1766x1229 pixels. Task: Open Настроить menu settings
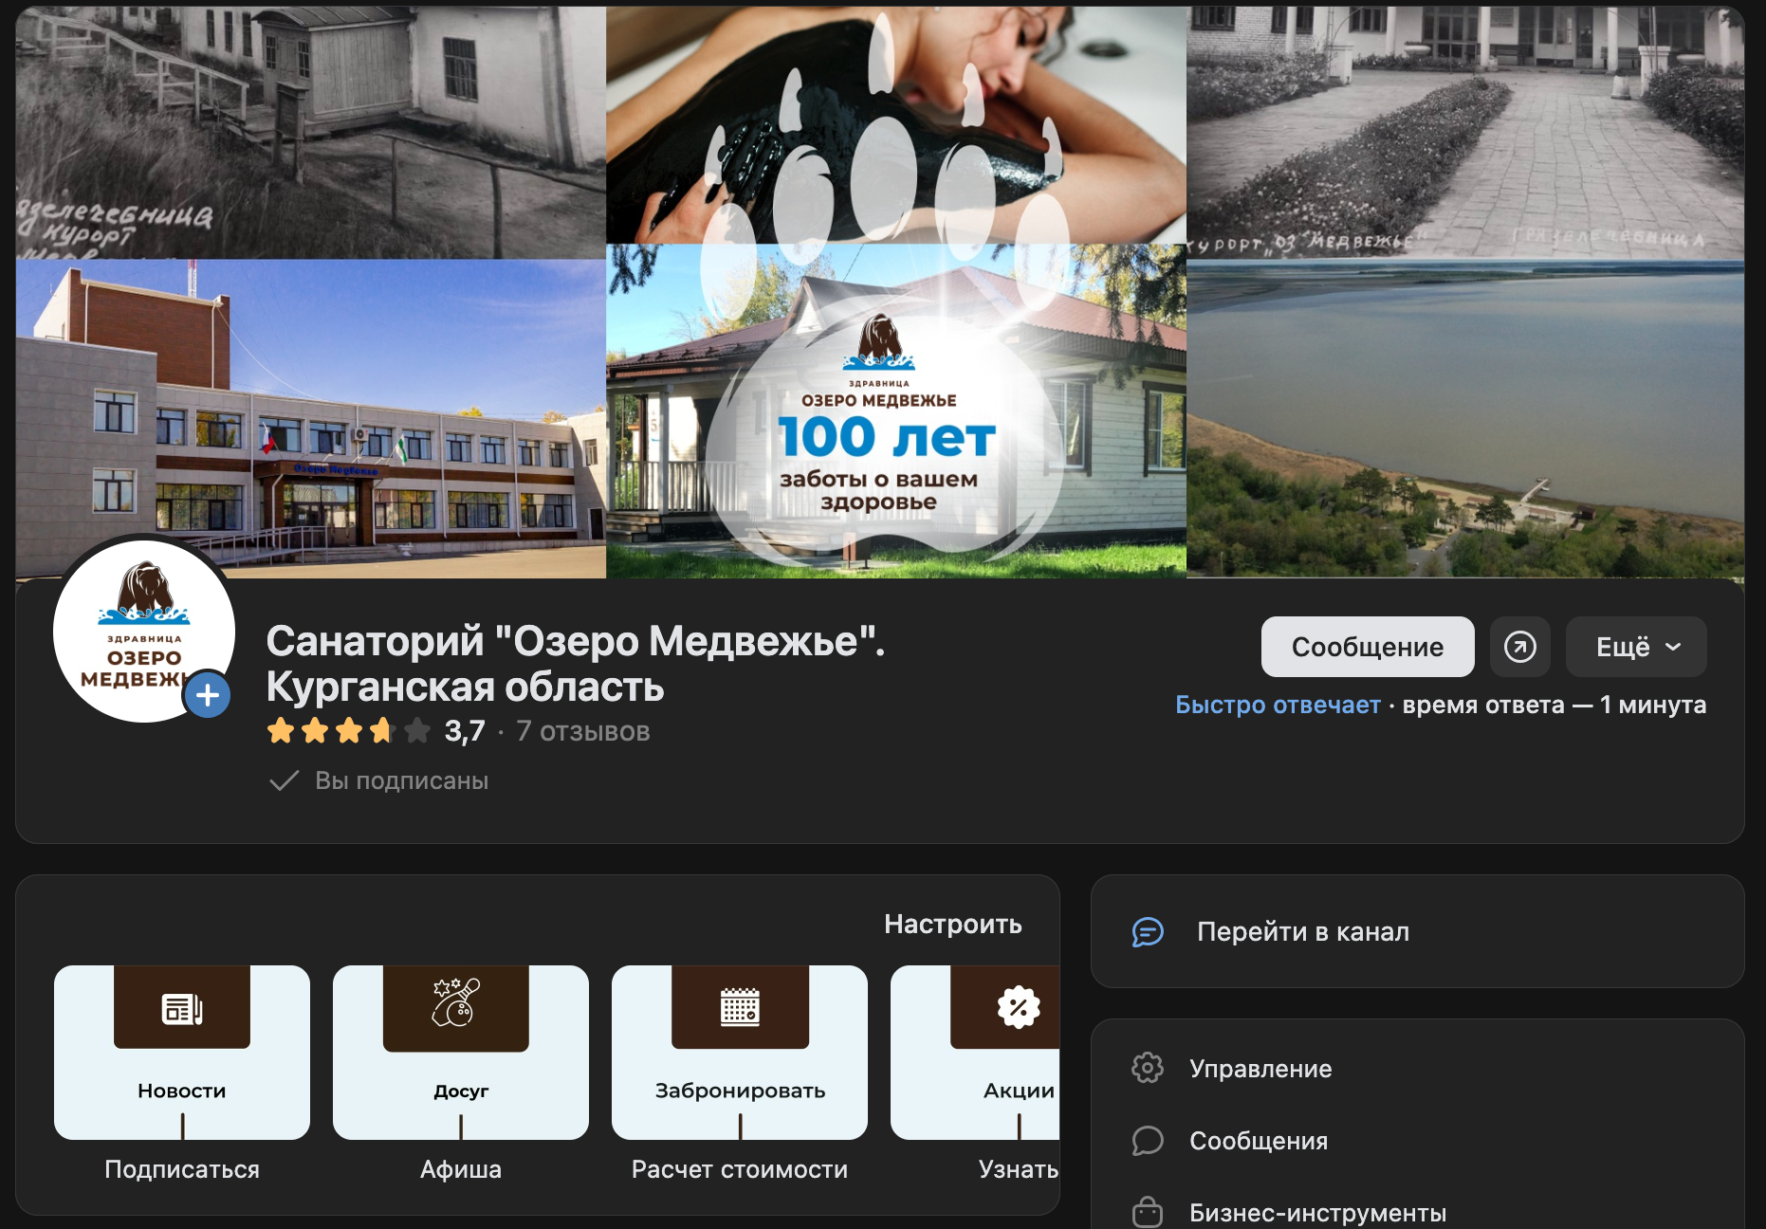point(952,924)
